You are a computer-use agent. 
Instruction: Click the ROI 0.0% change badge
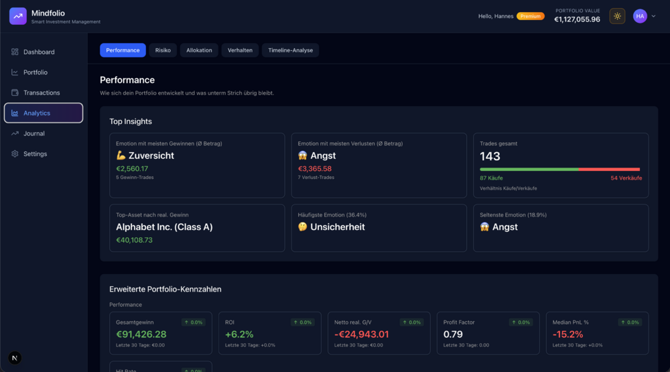tap(303, 322)
